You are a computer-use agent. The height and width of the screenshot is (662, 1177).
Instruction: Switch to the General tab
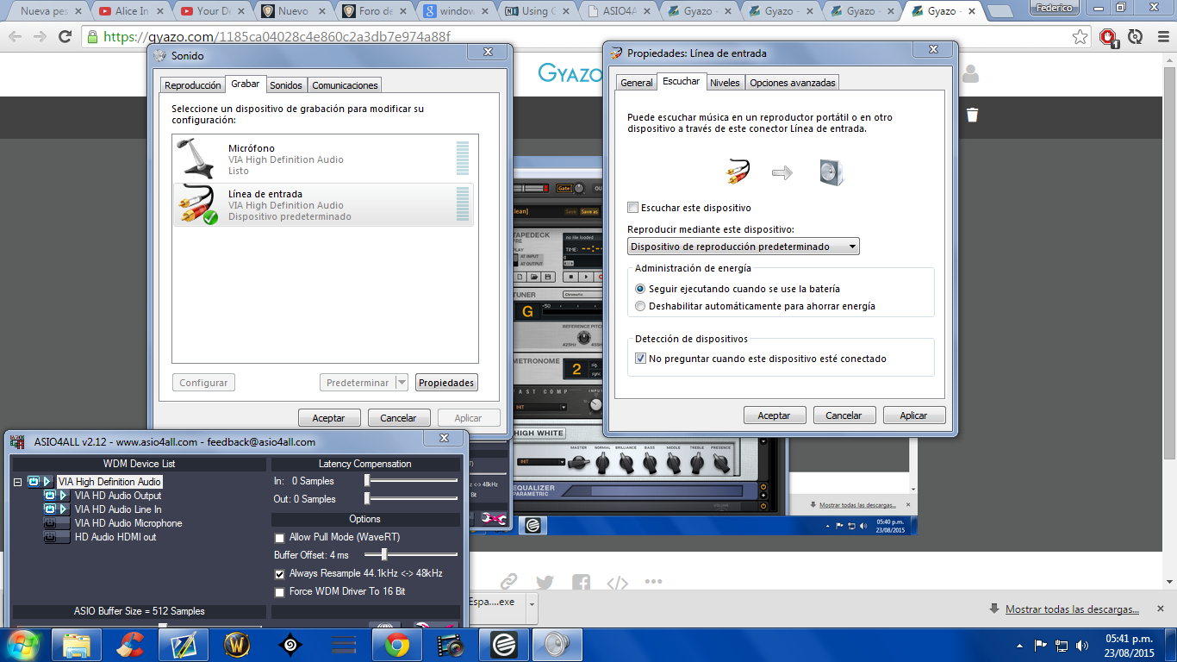click(637, 82)
